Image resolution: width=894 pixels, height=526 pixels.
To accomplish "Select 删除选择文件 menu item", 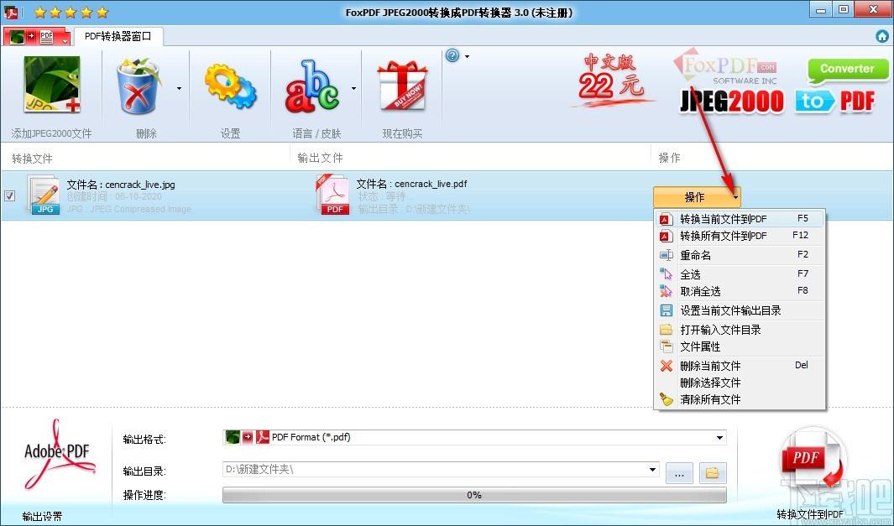I will (739, 383).
